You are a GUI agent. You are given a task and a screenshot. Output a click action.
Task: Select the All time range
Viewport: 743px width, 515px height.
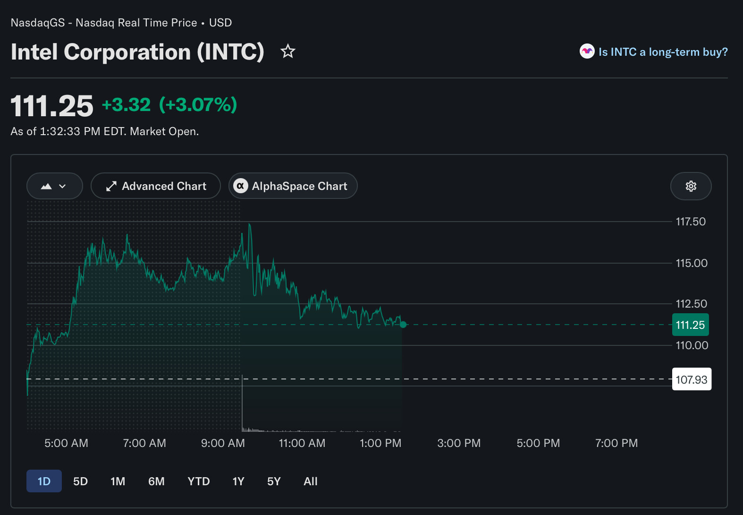point(311,481)
